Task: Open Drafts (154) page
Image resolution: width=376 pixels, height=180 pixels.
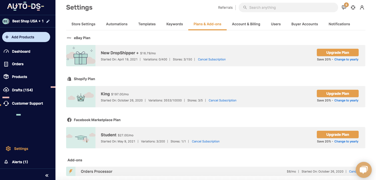Action: click(x=22, y=90)
